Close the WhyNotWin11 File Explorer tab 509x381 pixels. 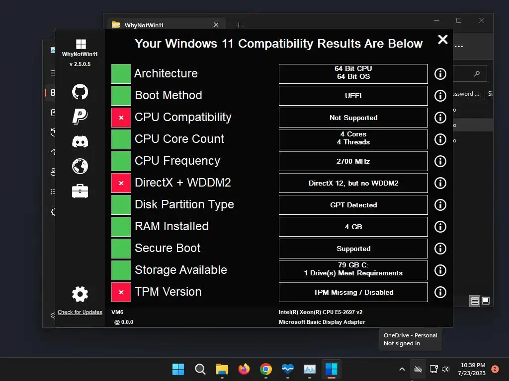(216, 25)
